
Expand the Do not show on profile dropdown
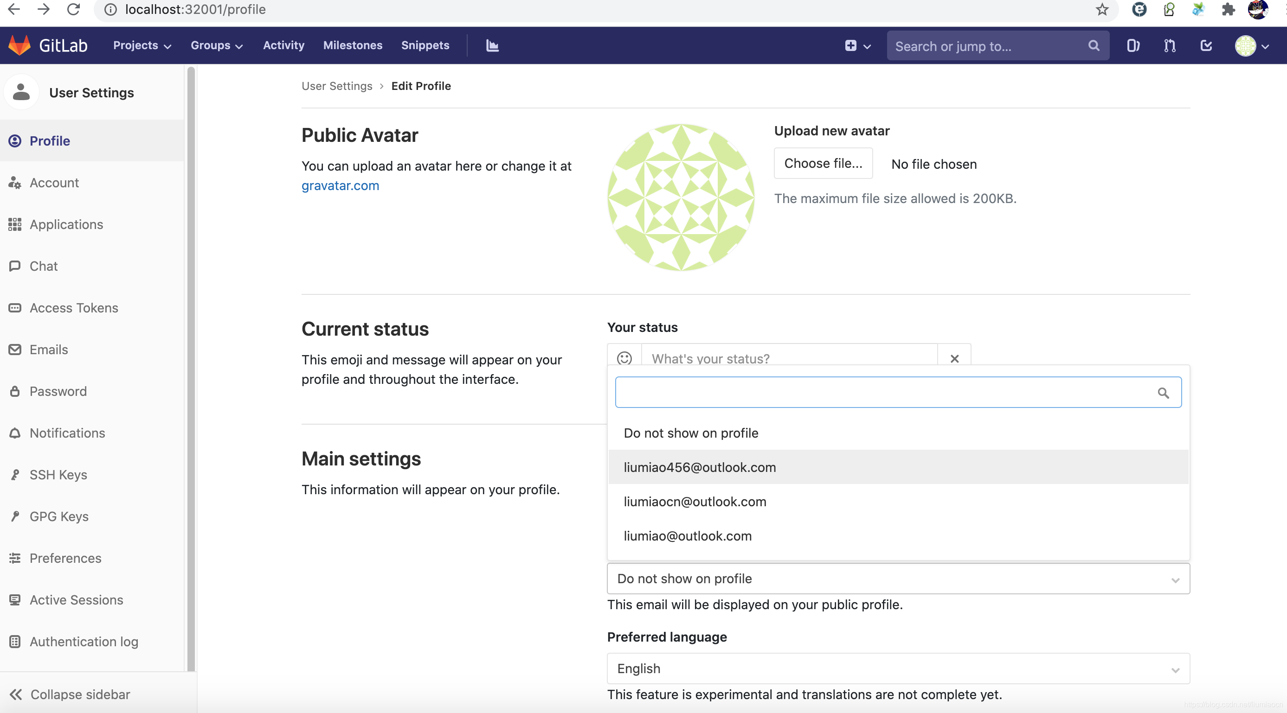click(898, 579)
